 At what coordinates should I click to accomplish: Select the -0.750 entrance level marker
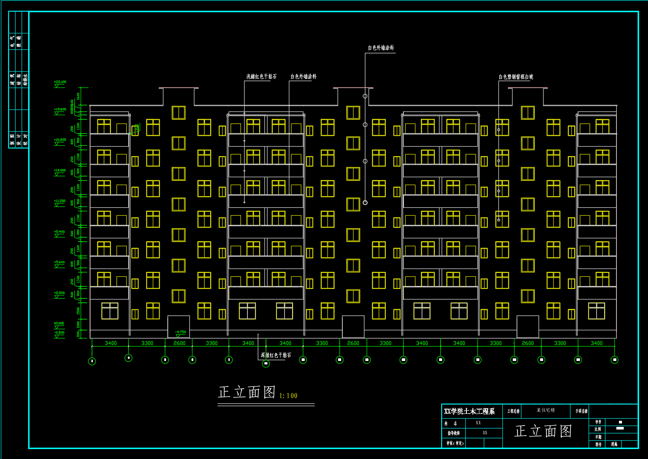(x=180, y=333)
